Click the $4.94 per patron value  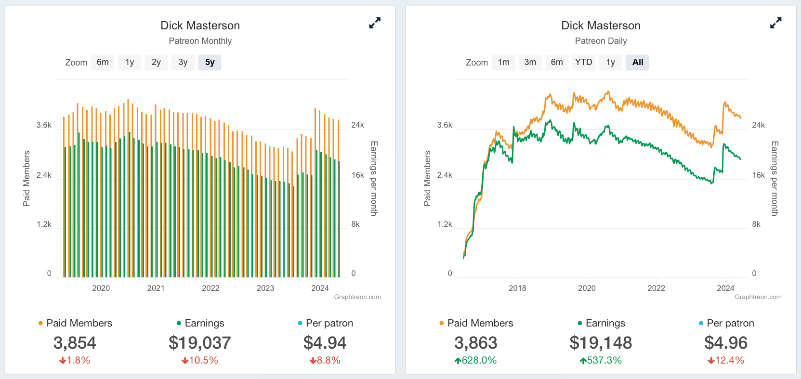[x=325, y=343]
